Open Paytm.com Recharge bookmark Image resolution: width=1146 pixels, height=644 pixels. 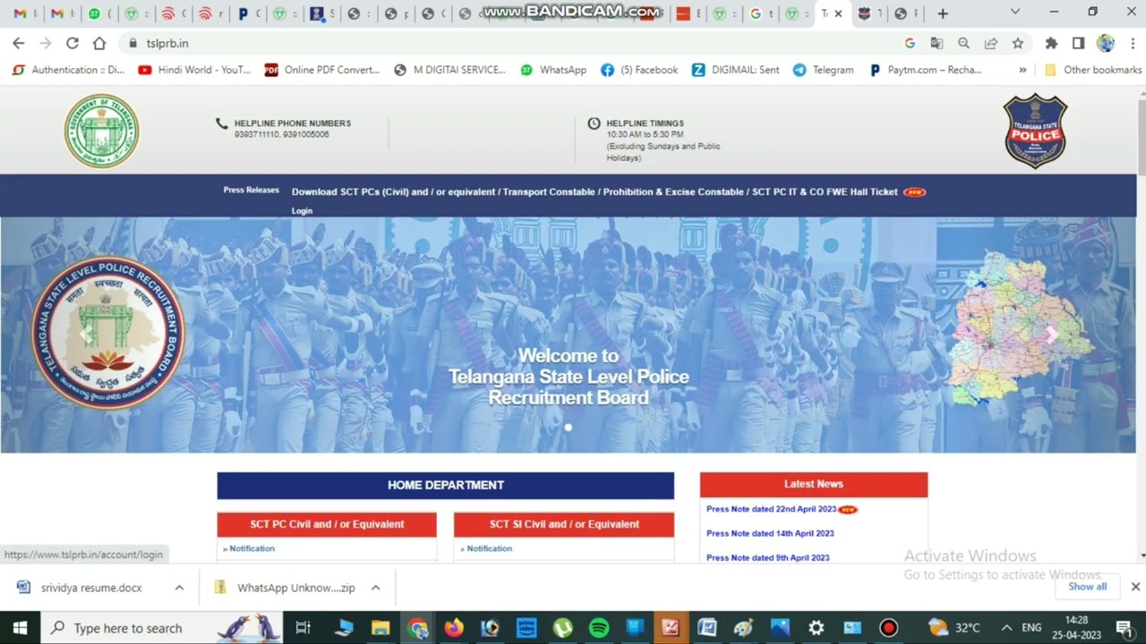pos(925,70)
